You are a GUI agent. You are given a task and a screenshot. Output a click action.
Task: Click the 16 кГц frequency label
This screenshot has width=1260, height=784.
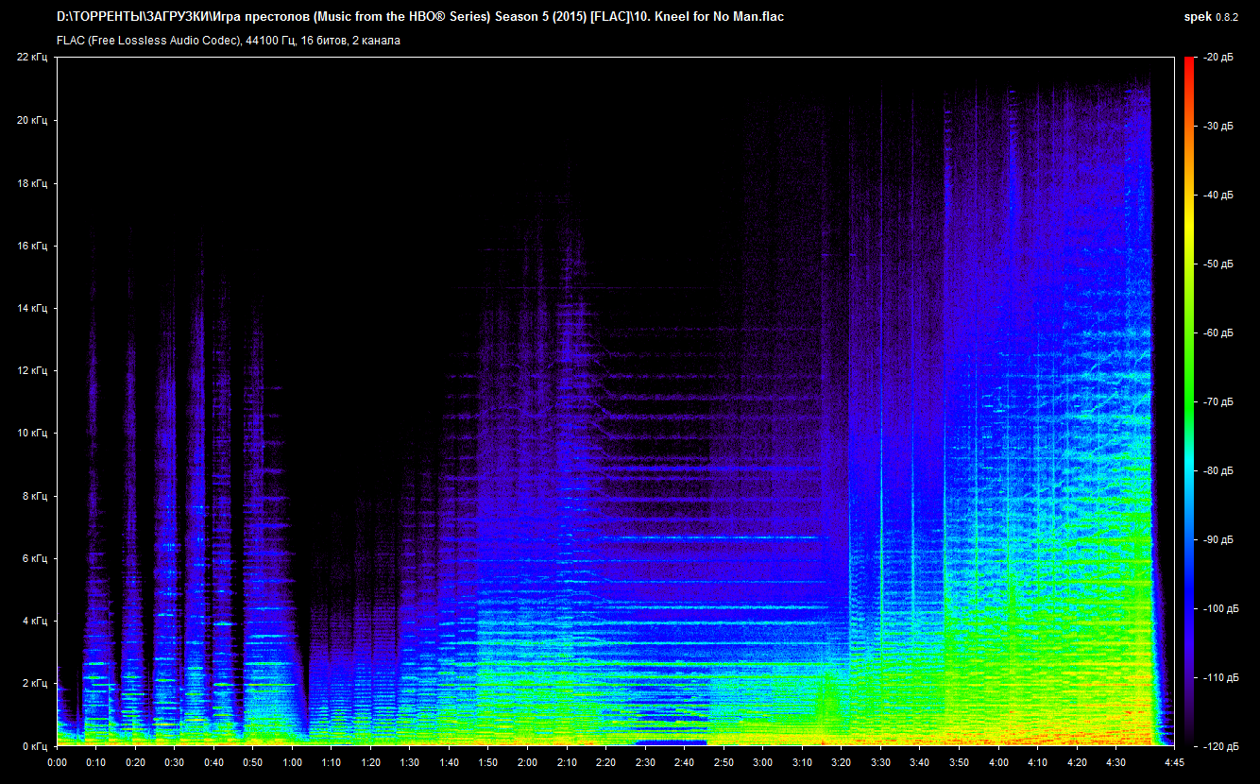(32, 246)
